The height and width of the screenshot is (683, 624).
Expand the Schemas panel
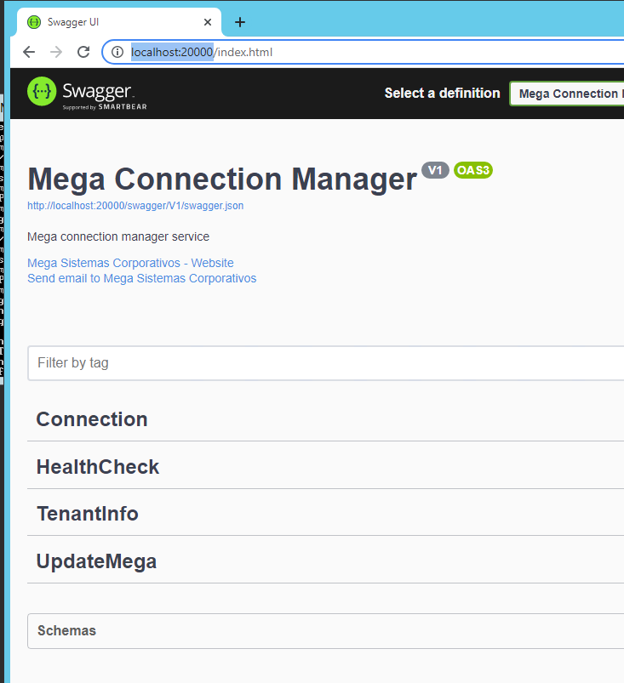coord(66,631)
